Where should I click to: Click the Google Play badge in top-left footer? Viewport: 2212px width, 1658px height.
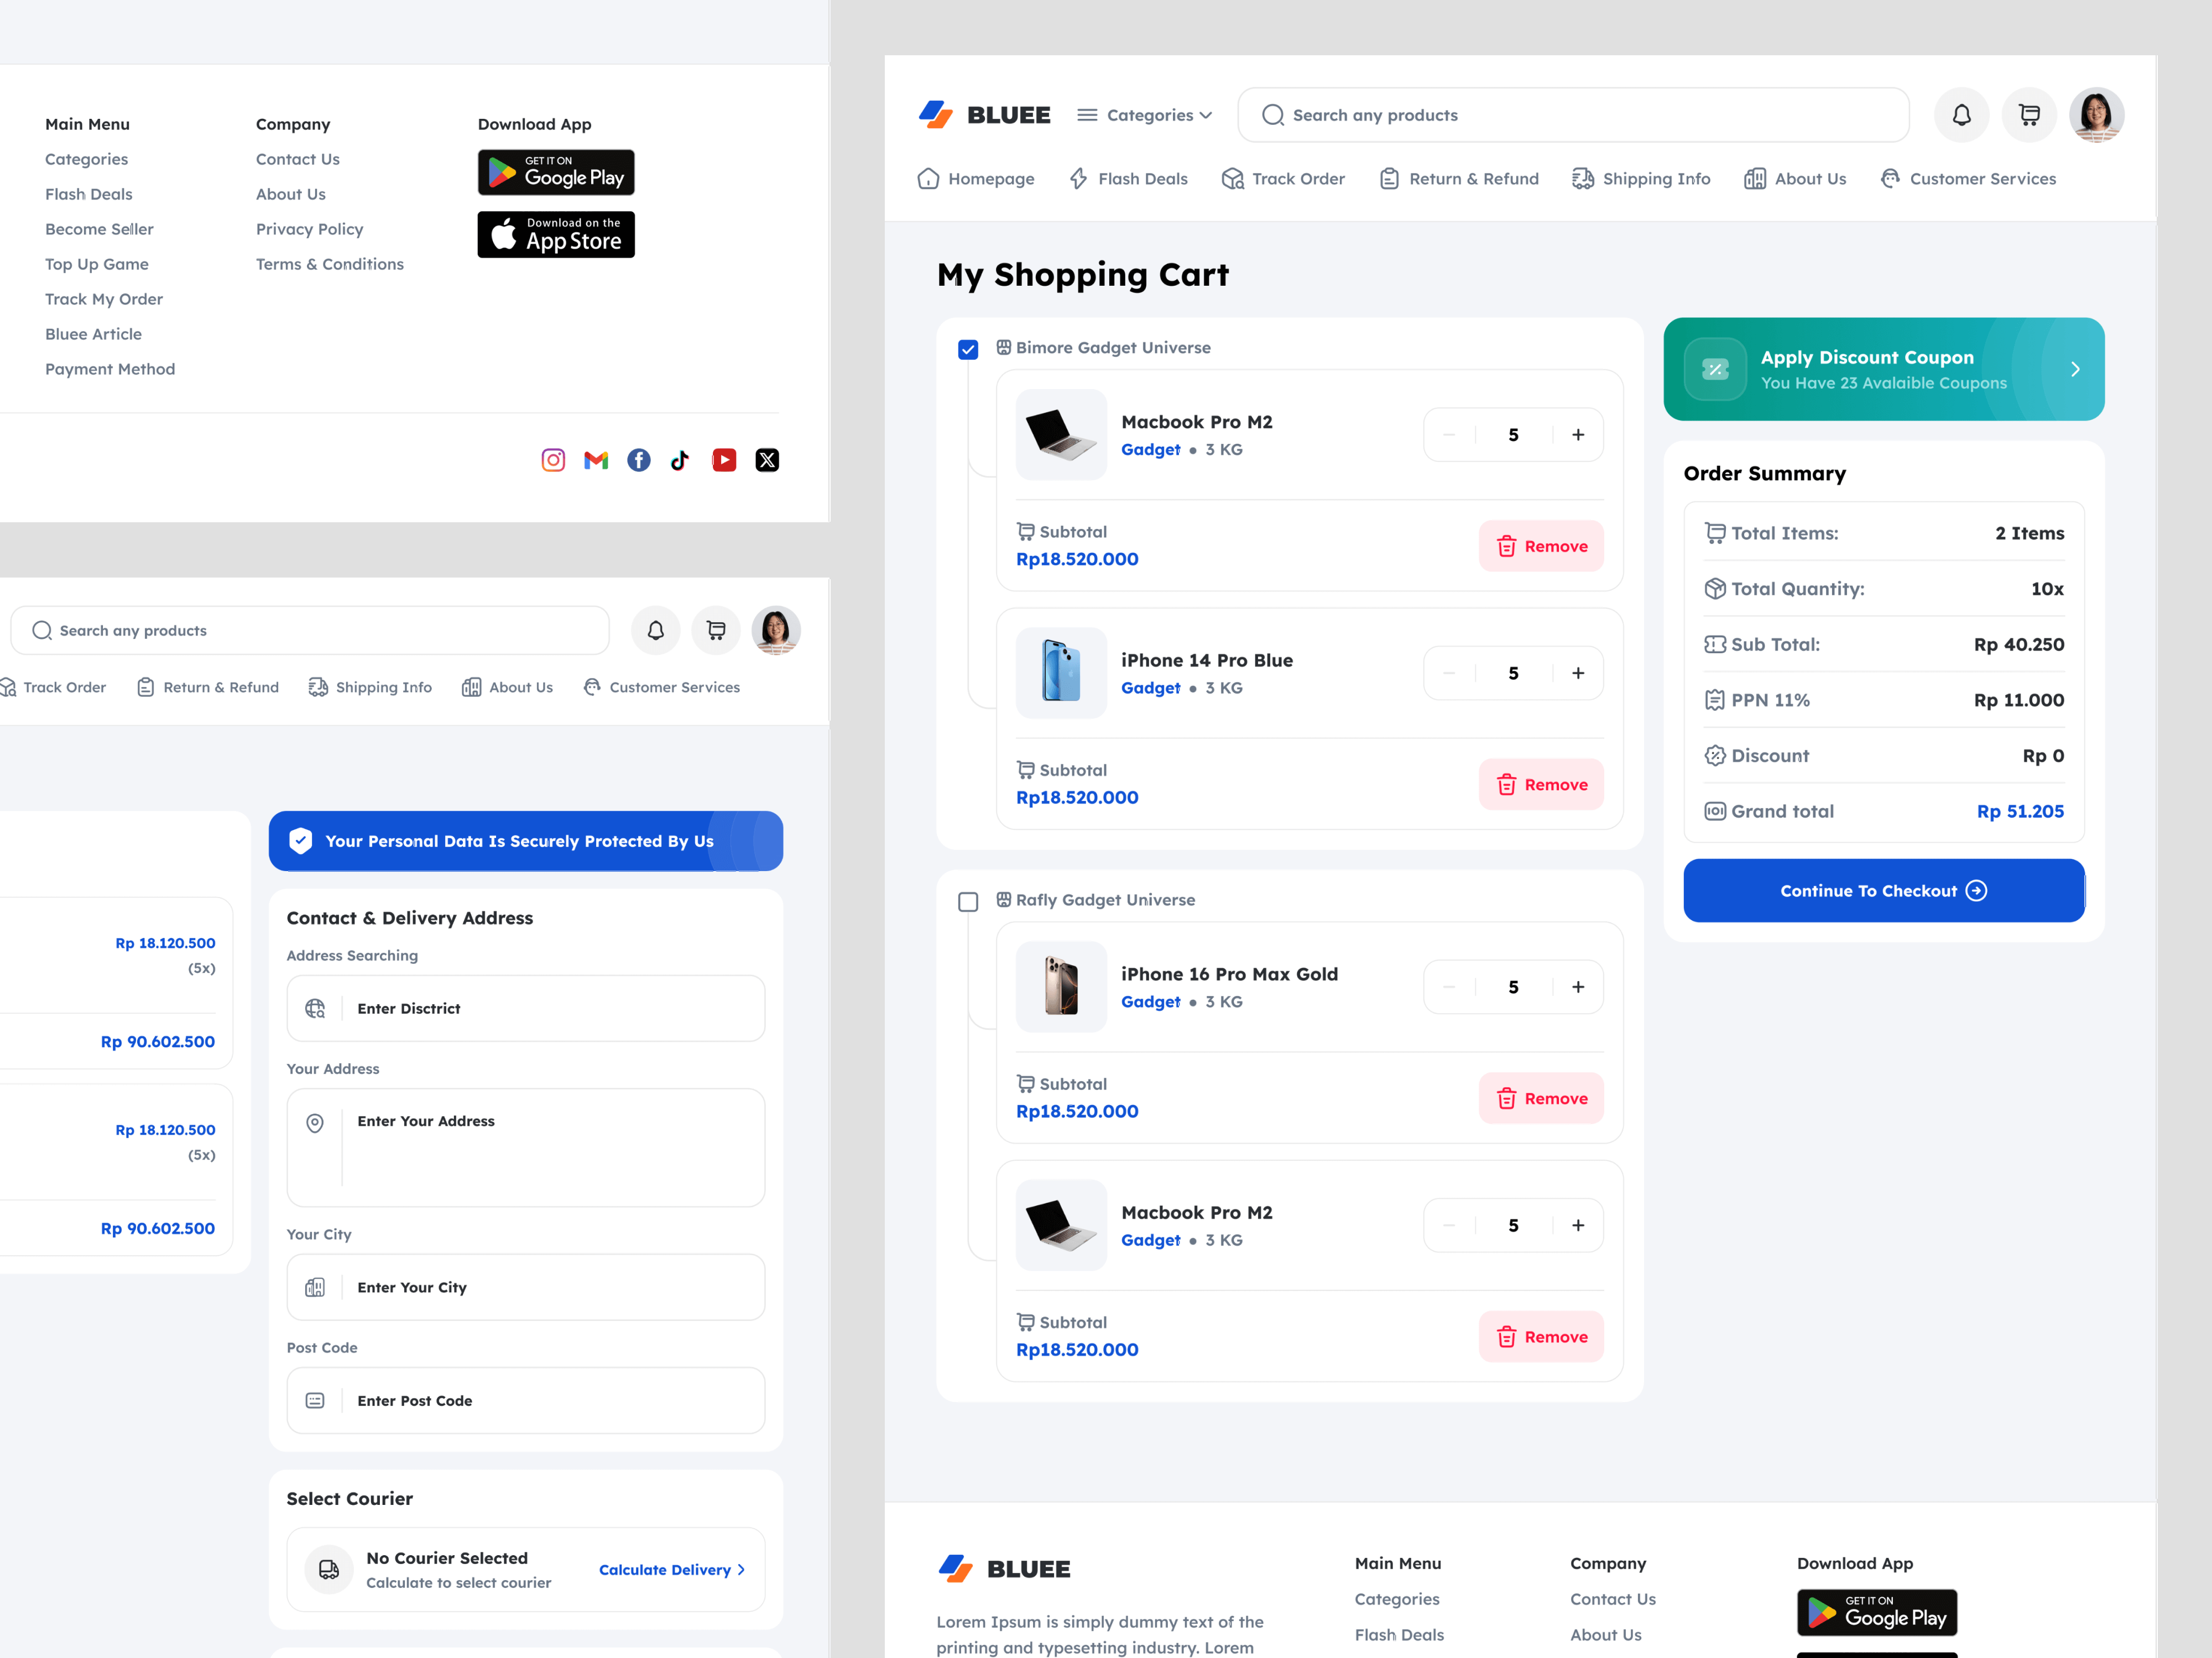[x=556, y=173]
